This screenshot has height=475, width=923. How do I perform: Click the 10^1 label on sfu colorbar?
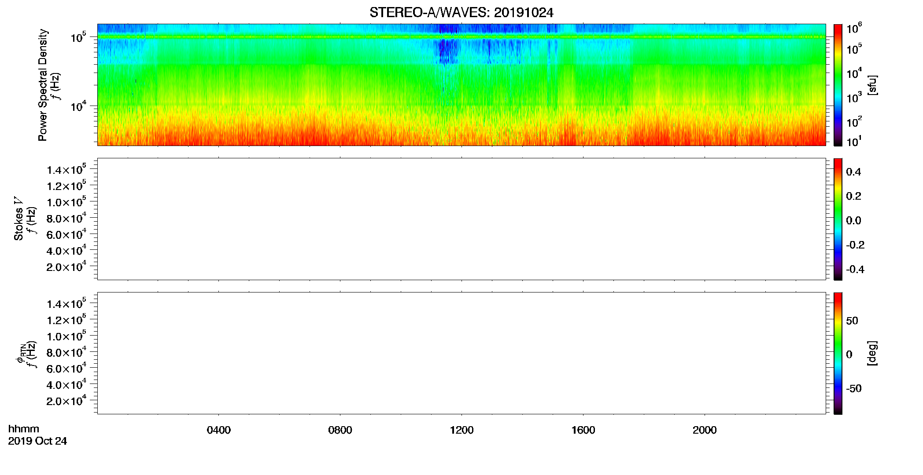pos(854,142)
